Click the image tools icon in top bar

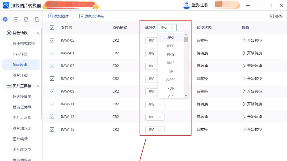click(26, 19)
